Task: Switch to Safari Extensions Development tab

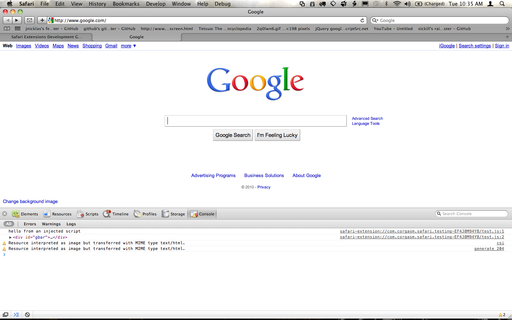Action: pos(46,37)
